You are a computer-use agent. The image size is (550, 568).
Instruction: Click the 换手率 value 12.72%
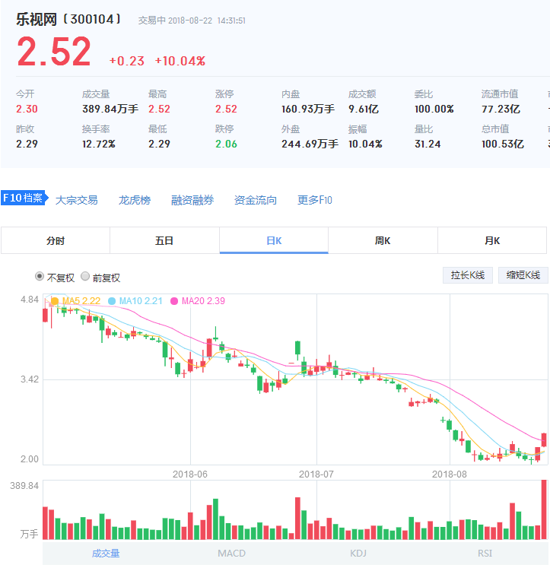[99, 144]
